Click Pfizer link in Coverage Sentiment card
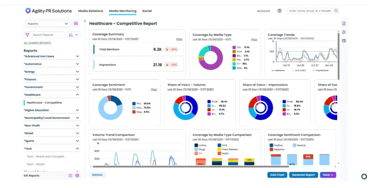The width and height of the screenshot is (377, 188). (154, 90)
